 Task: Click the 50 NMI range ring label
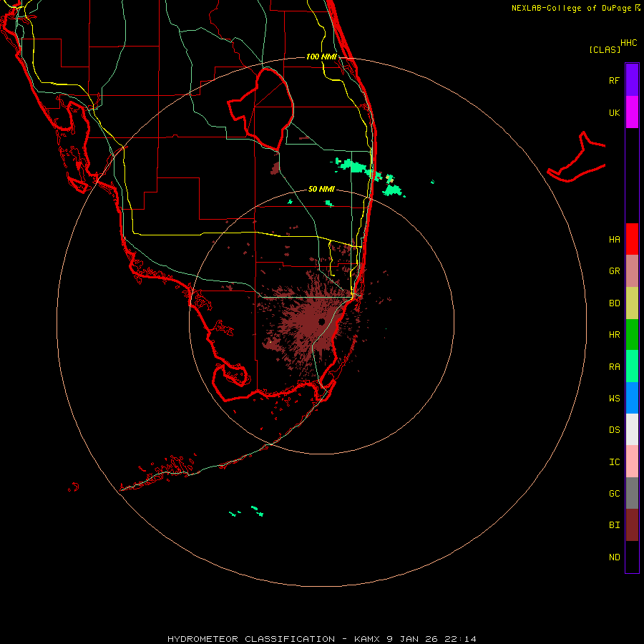[321, 189]
